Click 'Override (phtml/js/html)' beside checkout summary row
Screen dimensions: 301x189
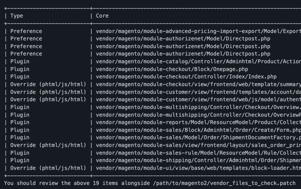point(48,84)
